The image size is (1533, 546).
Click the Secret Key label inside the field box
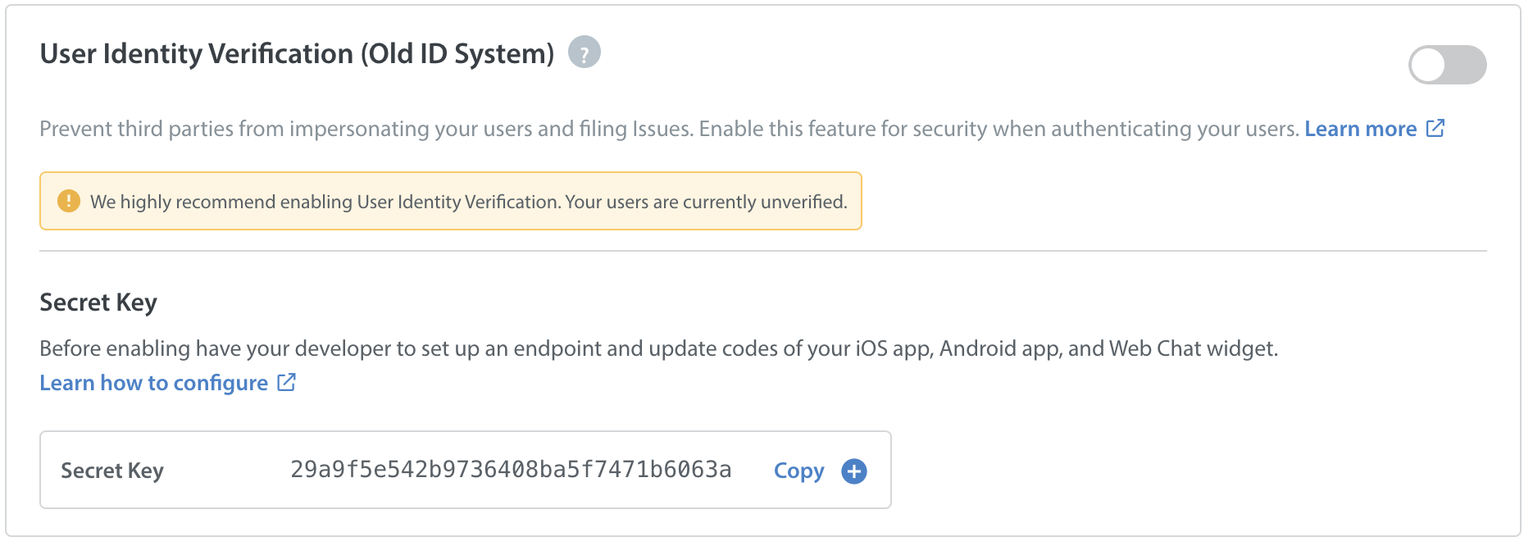(112, 471)
